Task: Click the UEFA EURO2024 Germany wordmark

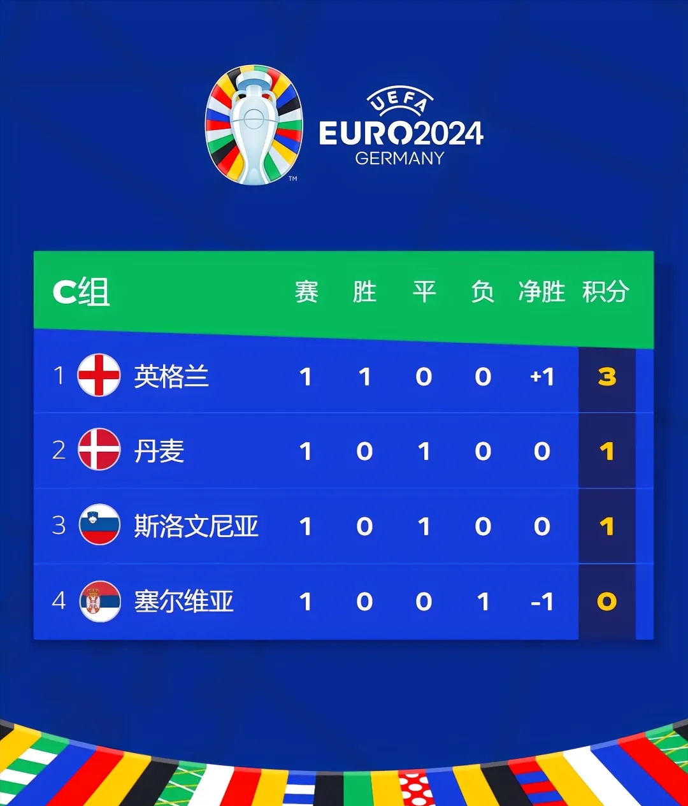Action: point(401,126)
